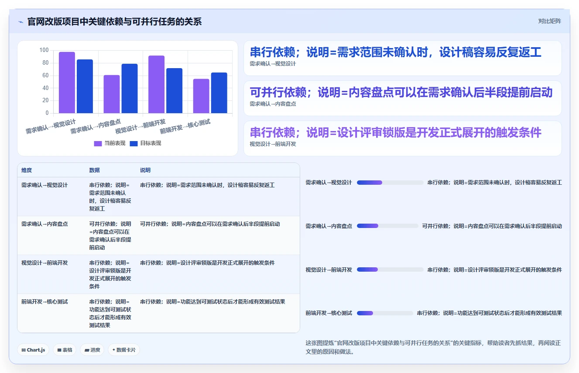579x373 pixels.
Task: Click the page title 官网改版项目中关键依赖与可并行任务的关系
Action: (115, 21)
